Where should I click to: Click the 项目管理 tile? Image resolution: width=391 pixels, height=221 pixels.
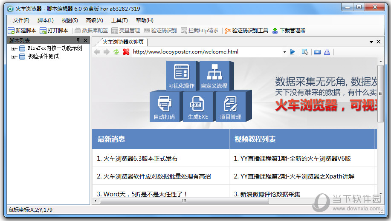tap(230, 106)
